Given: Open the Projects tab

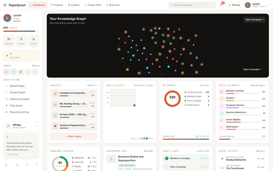Looking at the screenshot, I should click(x=57, y=5).
